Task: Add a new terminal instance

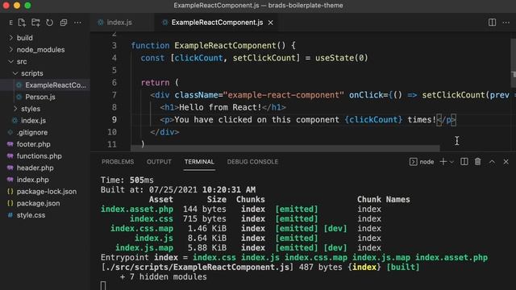Action: 443,161
